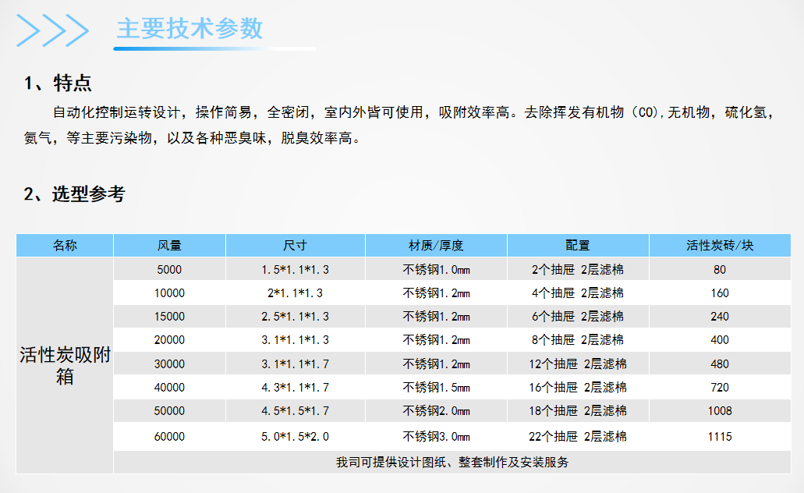This screenshot has height=493, width=804.
Task: Click the 不锈钢3.0mm material cell
Action: 436,437
